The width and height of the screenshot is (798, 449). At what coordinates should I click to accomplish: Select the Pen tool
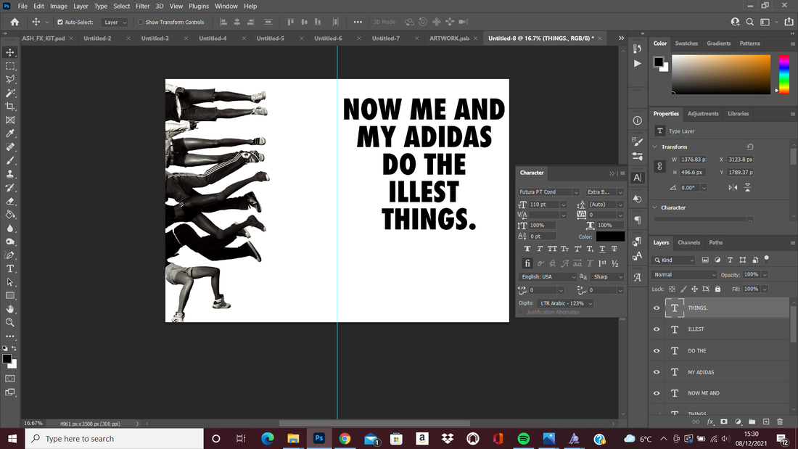[10, 255]
